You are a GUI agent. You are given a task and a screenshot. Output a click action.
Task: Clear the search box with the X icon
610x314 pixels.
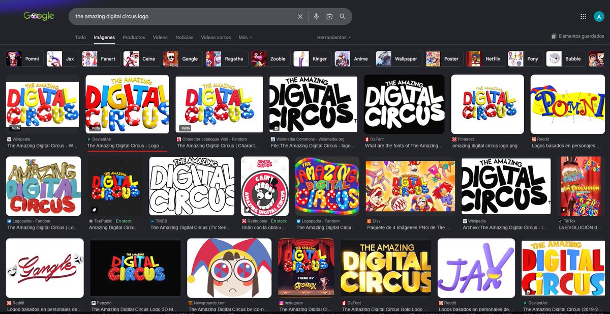300,16
